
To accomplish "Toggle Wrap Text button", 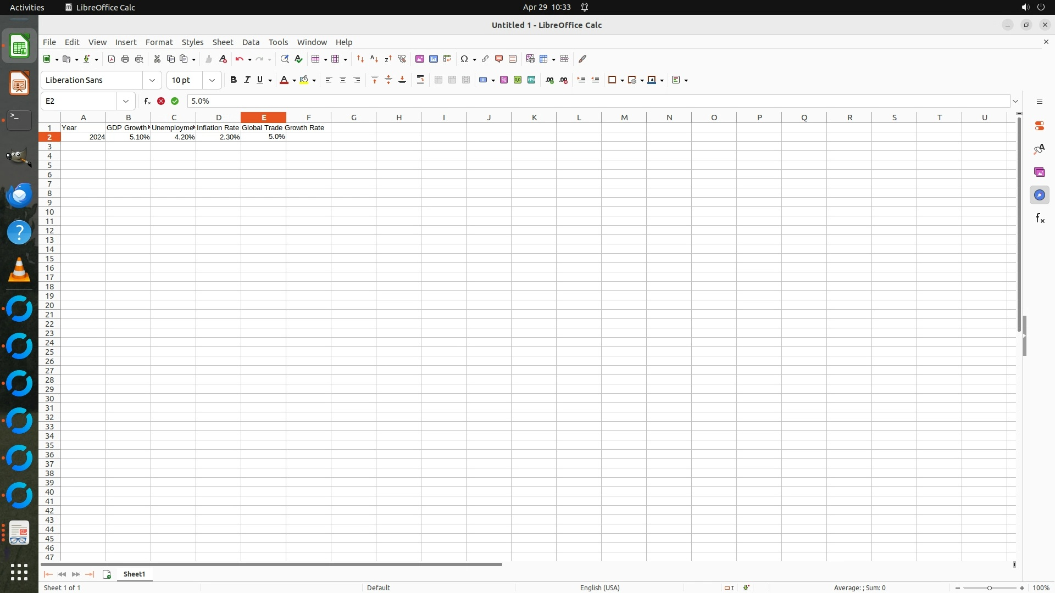I will (x=420, y=80).
